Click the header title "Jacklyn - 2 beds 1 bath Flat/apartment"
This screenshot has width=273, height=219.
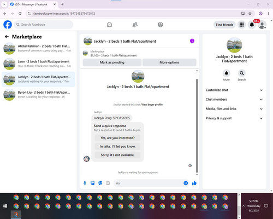coord(125,41)
